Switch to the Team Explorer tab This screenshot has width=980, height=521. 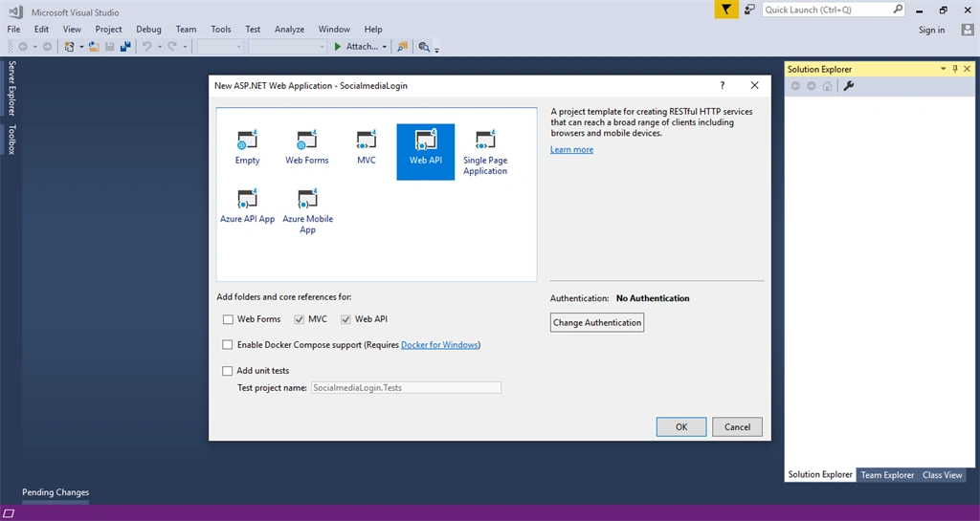[x=887, y=475]
